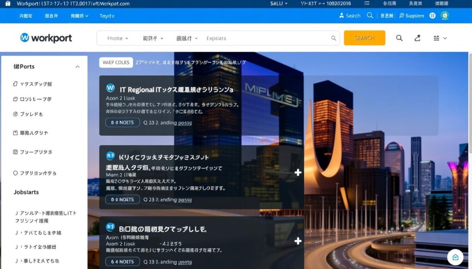The width and height of the screenshot is (472, 269).
Task: Open the Hnotte dropdown in search bar
Action: [118, 38]
